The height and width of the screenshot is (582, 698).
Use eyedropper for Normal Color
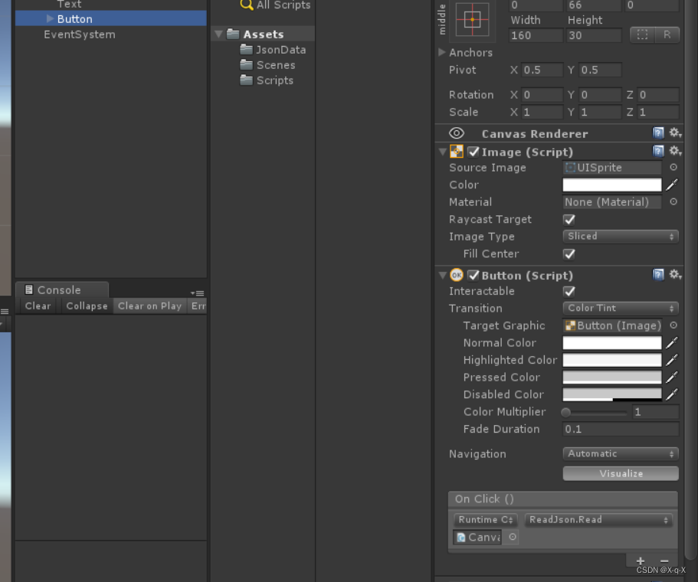pyautogui.click(x=672, y=342)
